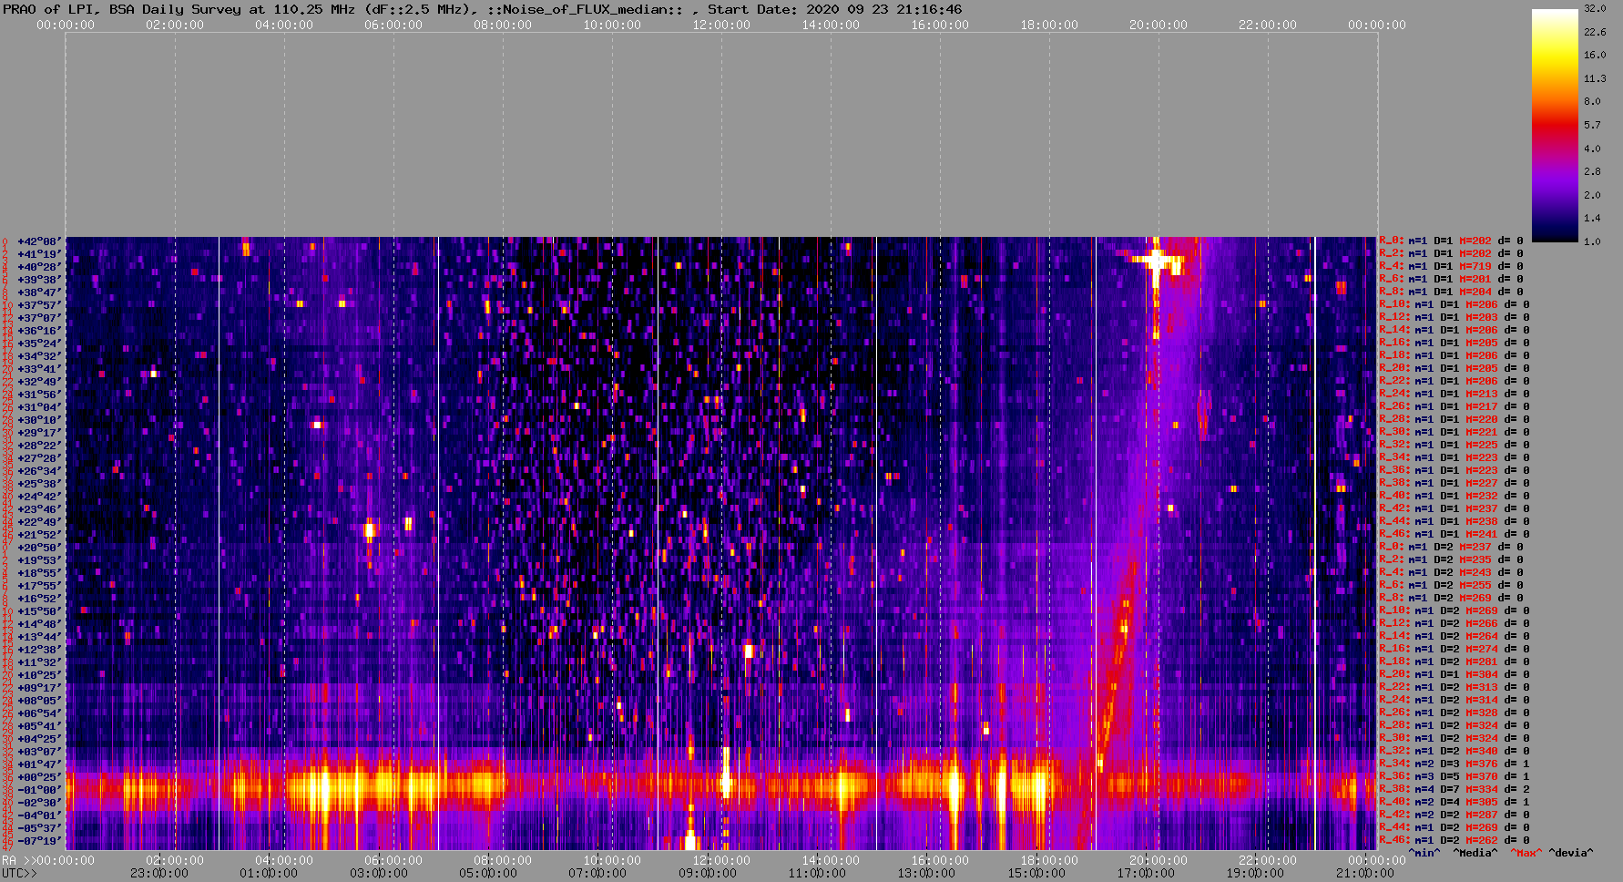Screen dimensions: 1623x882
Task: Click the '+25°38' declination label
Action: click(x=39, y=484)
